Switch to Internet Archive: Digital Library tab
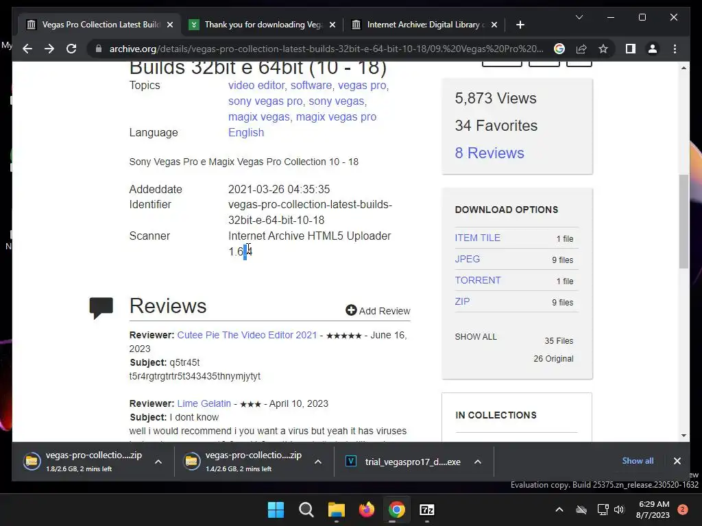The height and width of the screenshot is (526, 702). 424,25
